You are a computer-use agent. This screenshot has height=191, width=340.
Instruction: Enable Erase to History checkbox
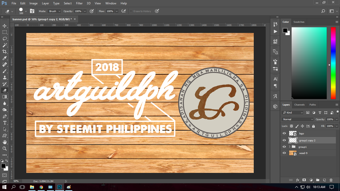point(131,11)
